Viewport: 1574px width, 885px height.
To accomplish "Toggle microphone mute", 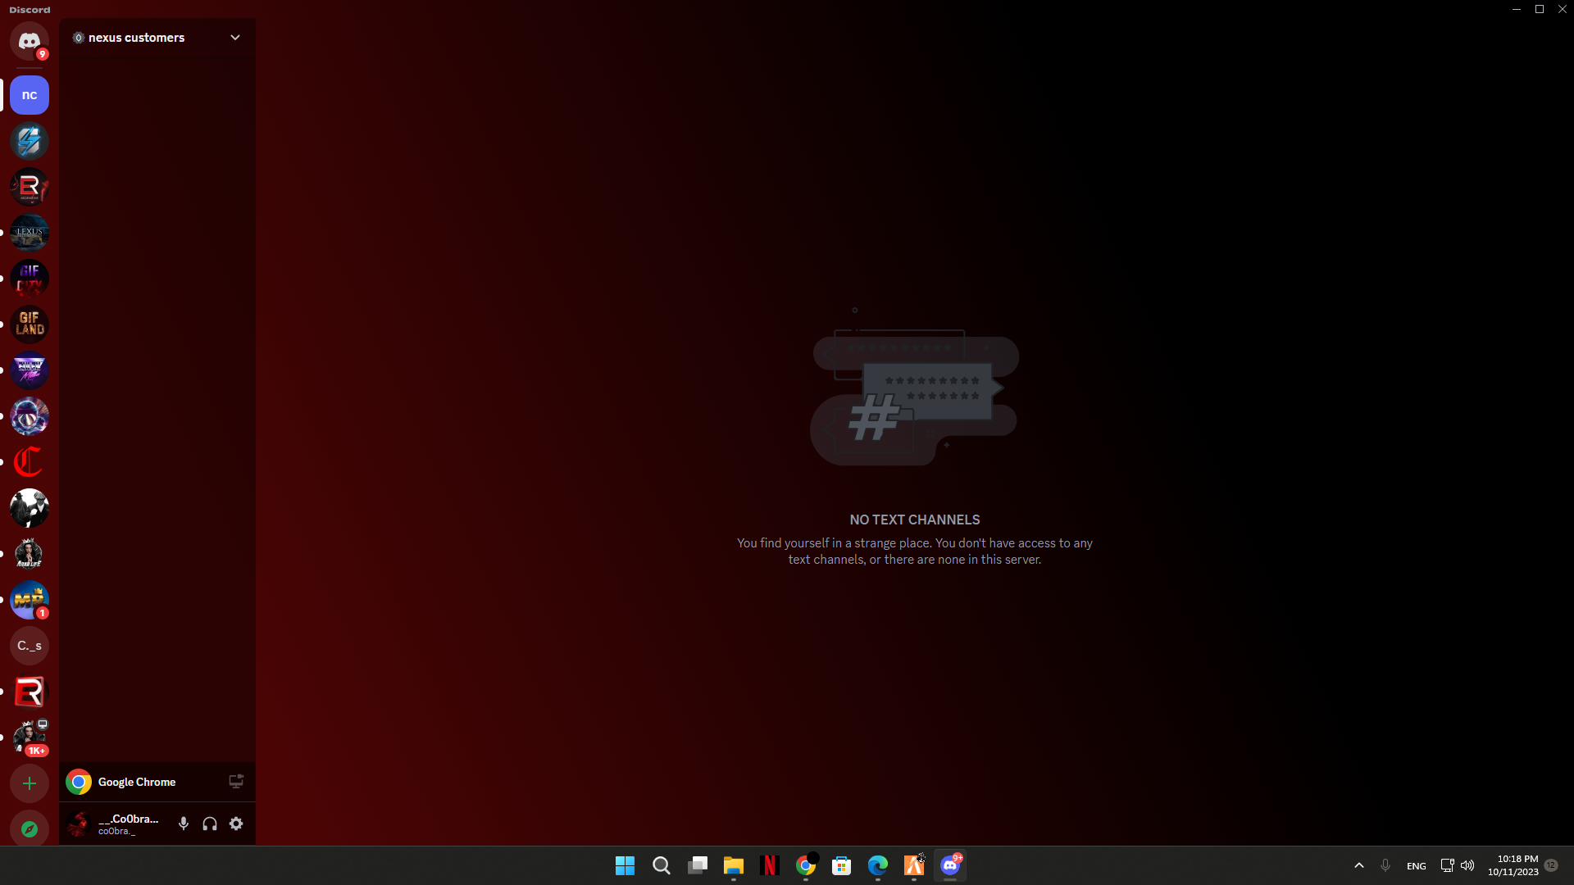I will click(184, 824).
